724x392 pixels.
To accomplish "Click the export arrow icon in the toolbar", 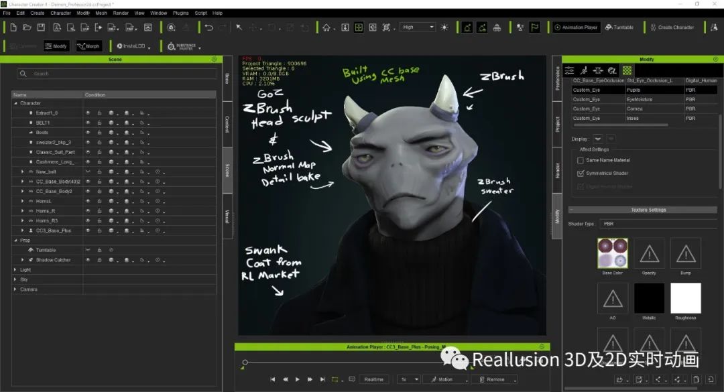I will pos(99,27).
